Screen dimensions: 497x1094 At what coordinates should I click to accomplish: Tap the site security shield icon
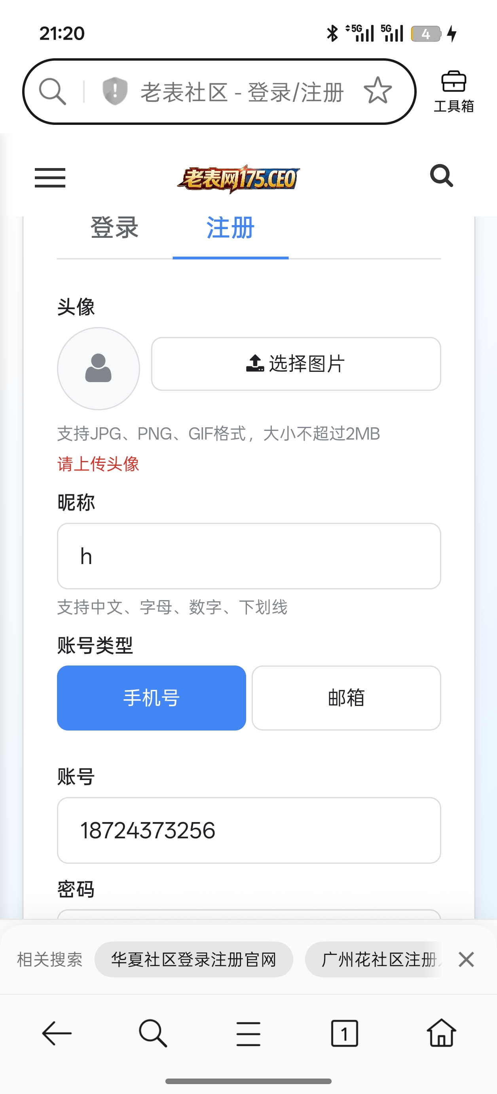[114, 91]
